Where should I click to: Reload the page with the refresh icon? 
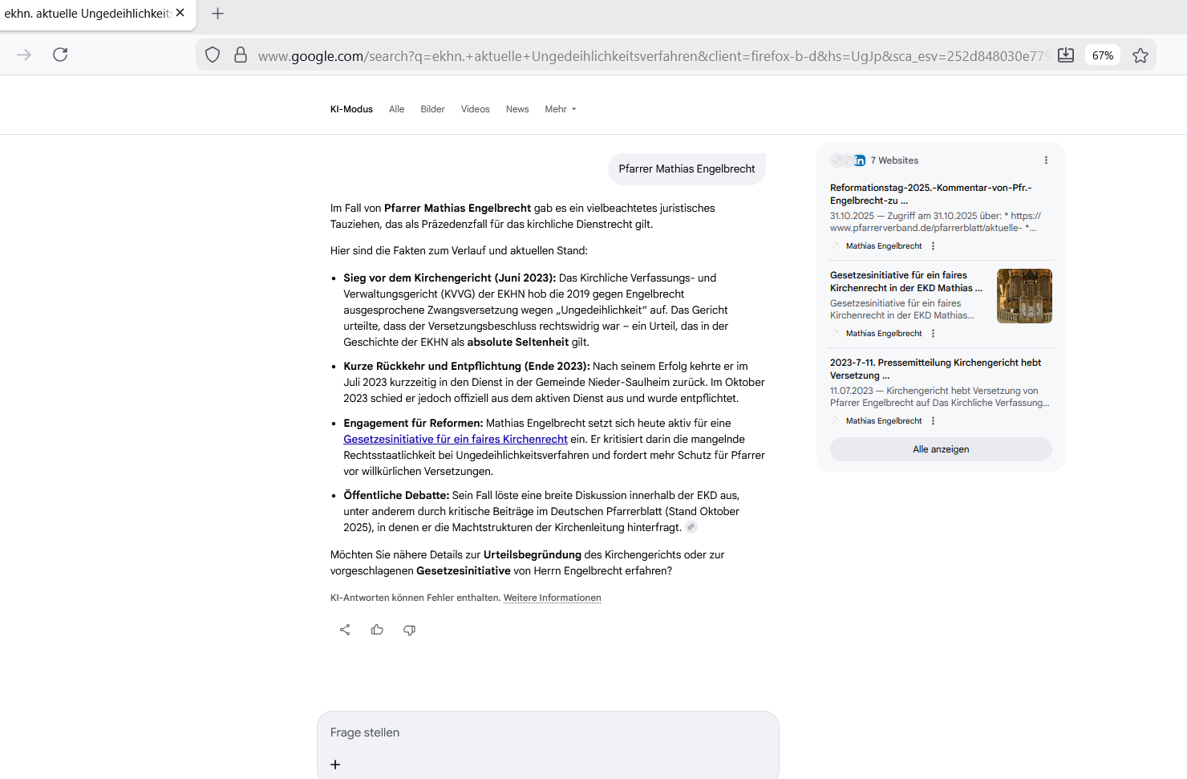[60, 55]
